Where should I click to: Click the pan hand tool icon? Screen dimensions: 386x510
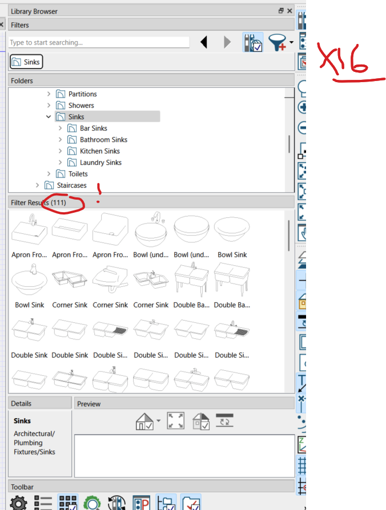pyautogui.click(x=301, y=232)
